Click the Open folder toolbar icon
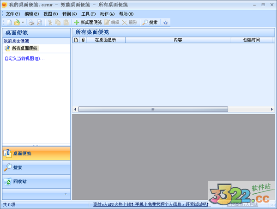 (17, 23)
